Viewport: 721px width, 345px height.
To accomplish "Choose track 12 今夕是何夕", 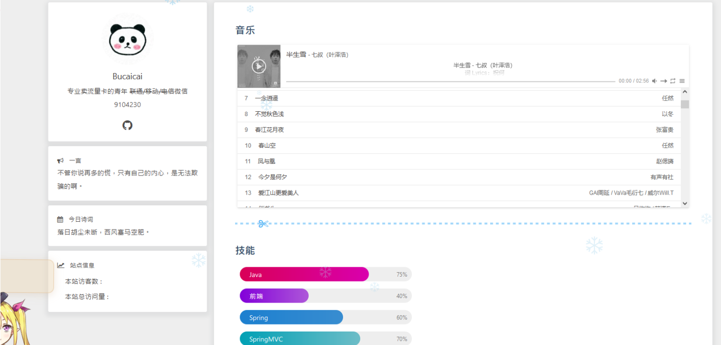I will (x=272, y=177).
